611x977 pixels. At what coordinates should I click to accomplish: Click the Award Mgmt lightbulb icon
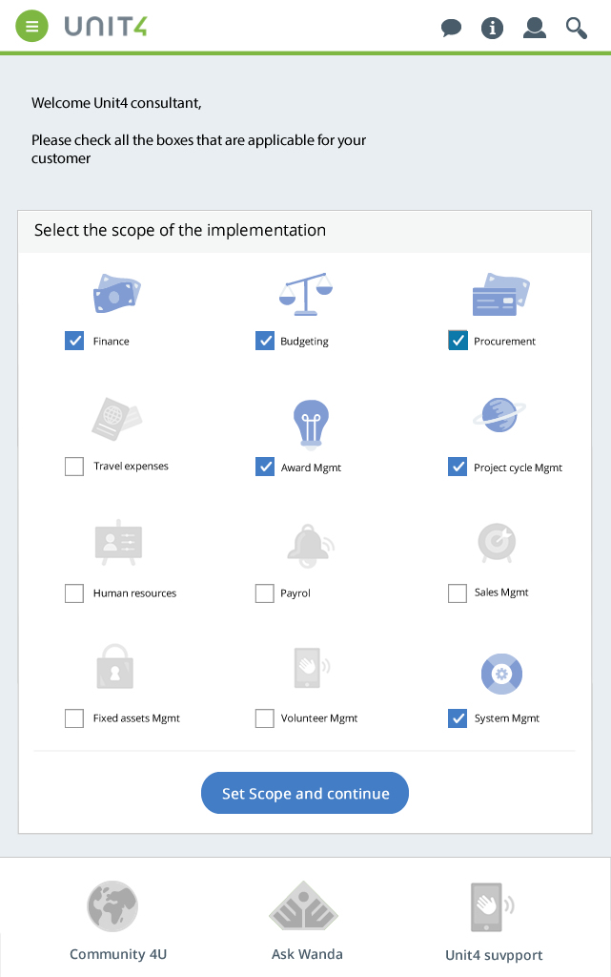click(x=311, y=425)
